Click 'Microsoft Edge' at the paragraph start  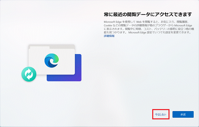point(113,22)
